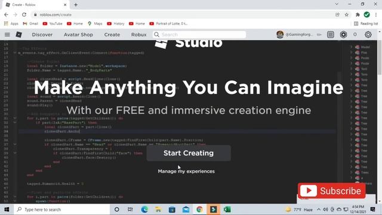Open the weather 77°F Haze widget
This screenshot has width=382, height=215.
[299, 210]
